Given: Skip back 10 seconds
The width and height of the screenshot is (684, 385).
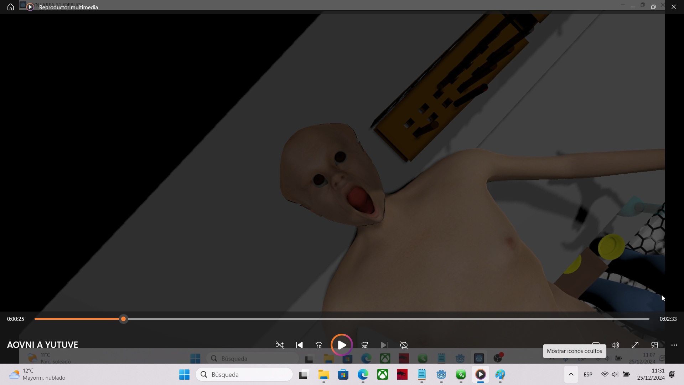Looking at the screenshot, I should coord(319,345).
